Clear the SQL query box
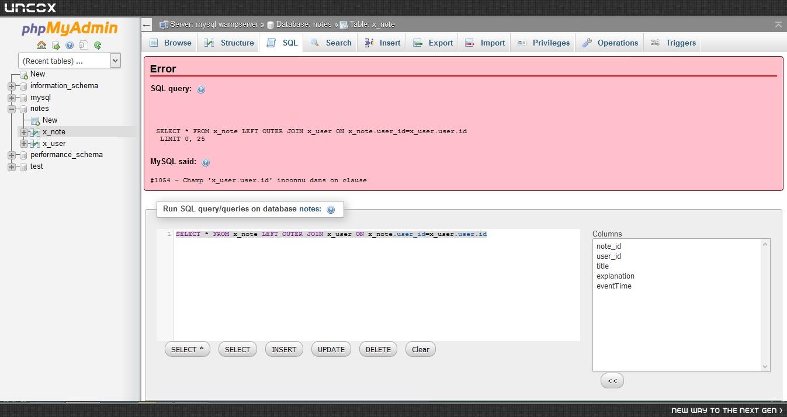 pos(421,349)
